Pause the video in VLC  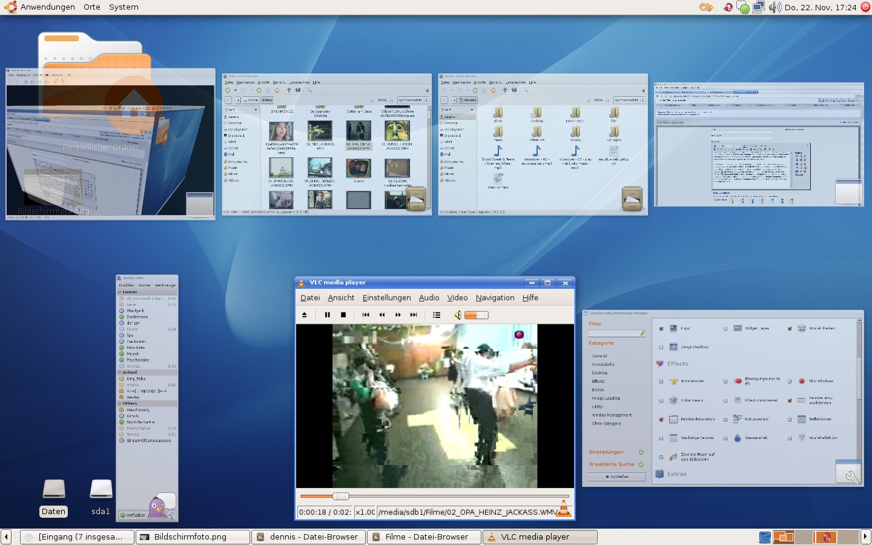[x=327, y=315]
